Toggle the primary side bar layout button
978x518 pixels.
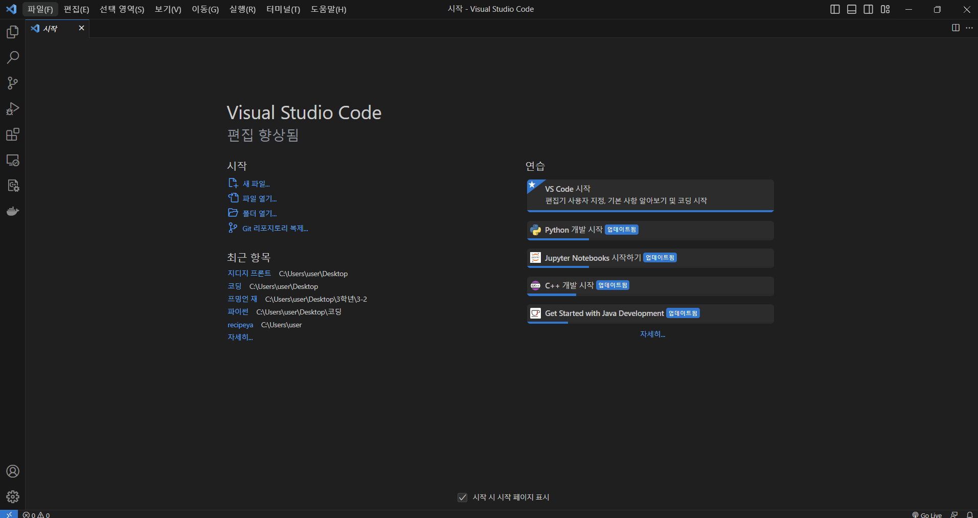tap(835, 9)
